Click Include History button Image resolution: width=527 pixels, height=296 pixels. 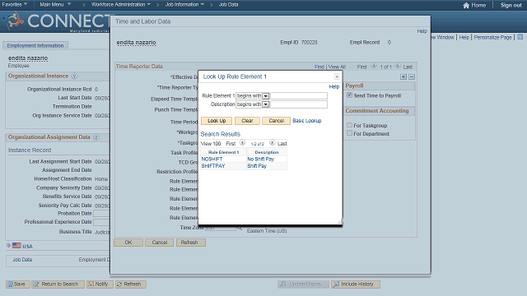[x=356, y=284]
